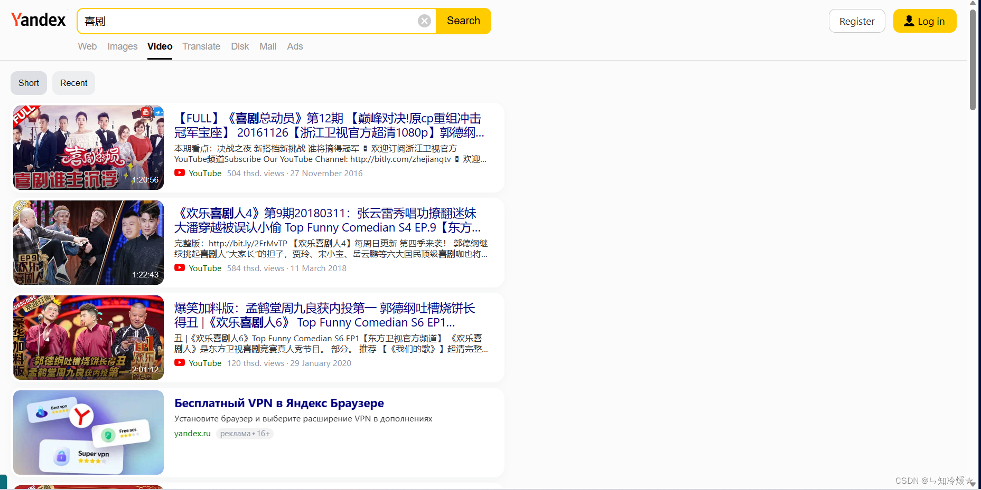Open the 爆笑加料版 孟鹤堂周九良 title link

[x=325, y=315]
